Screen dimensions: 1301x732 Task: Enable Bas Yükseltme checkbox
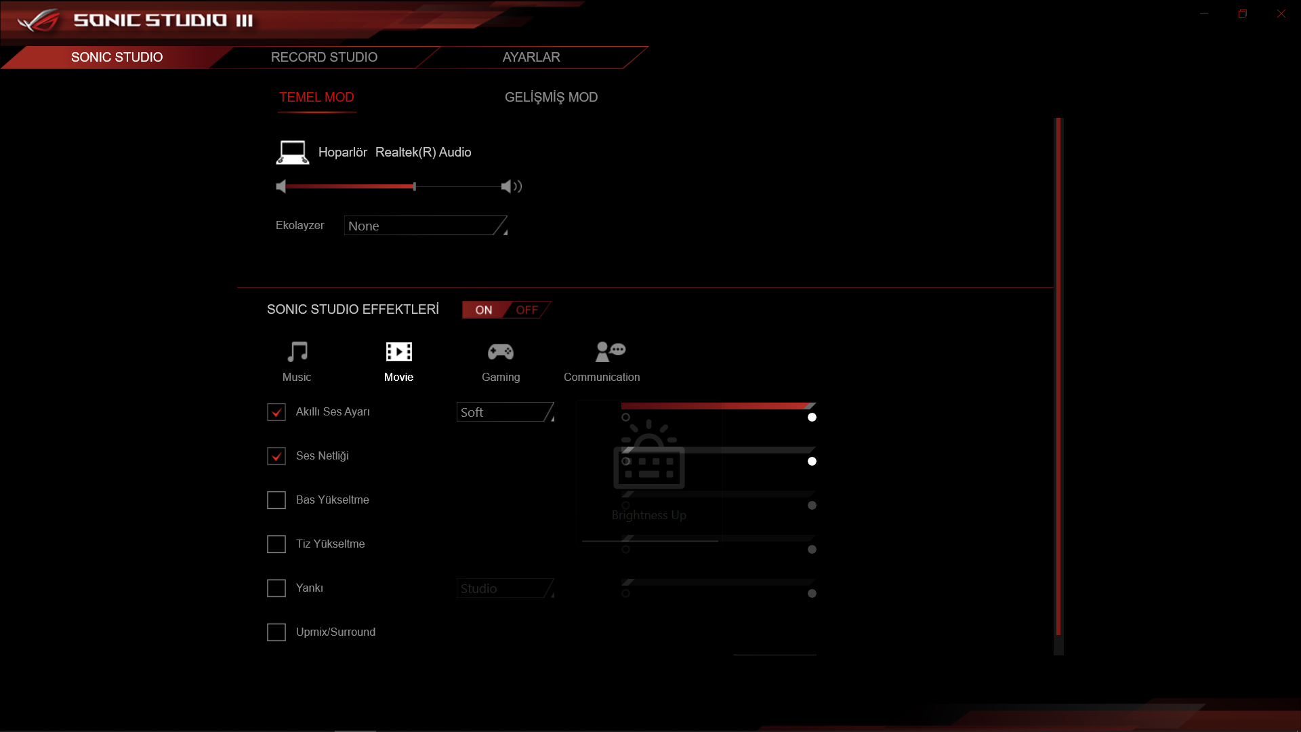(x=276, y=500)
